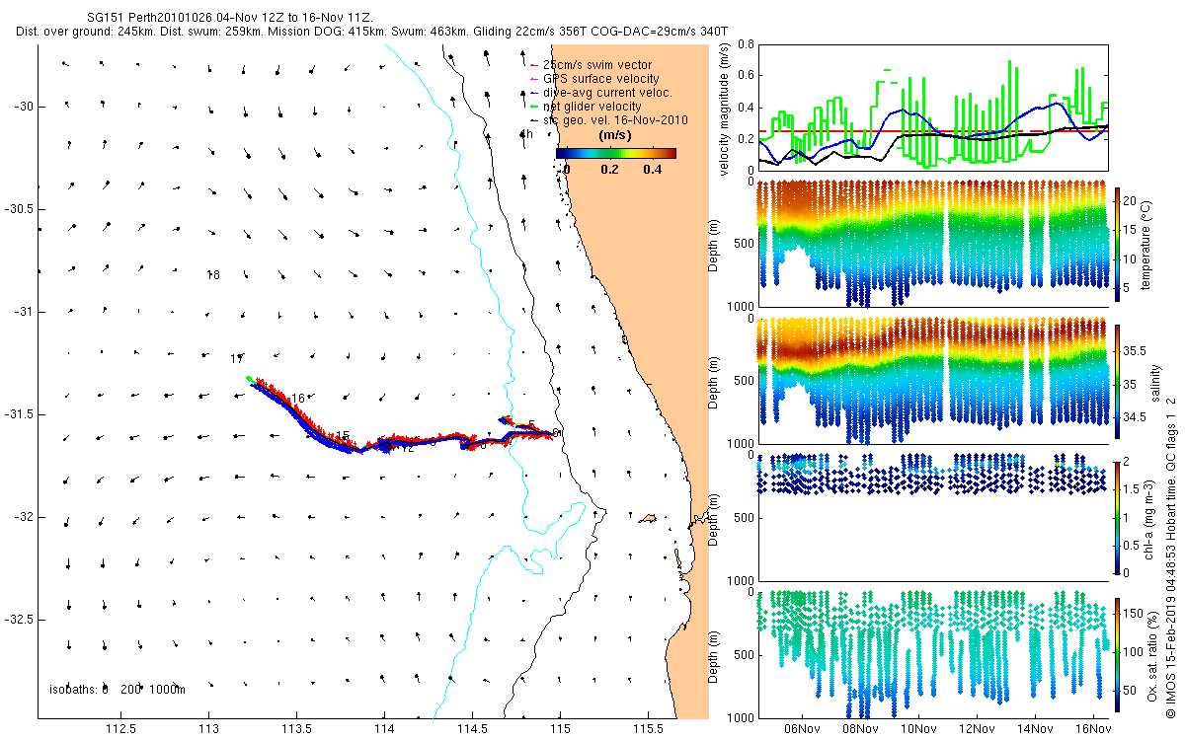Click track waypoint label 16

click(x=298, y=398)
